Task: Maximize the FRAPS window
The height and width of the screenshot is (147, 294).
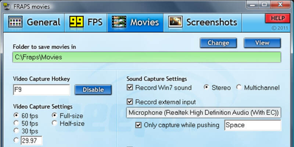Action: click(x=264, y=5)
